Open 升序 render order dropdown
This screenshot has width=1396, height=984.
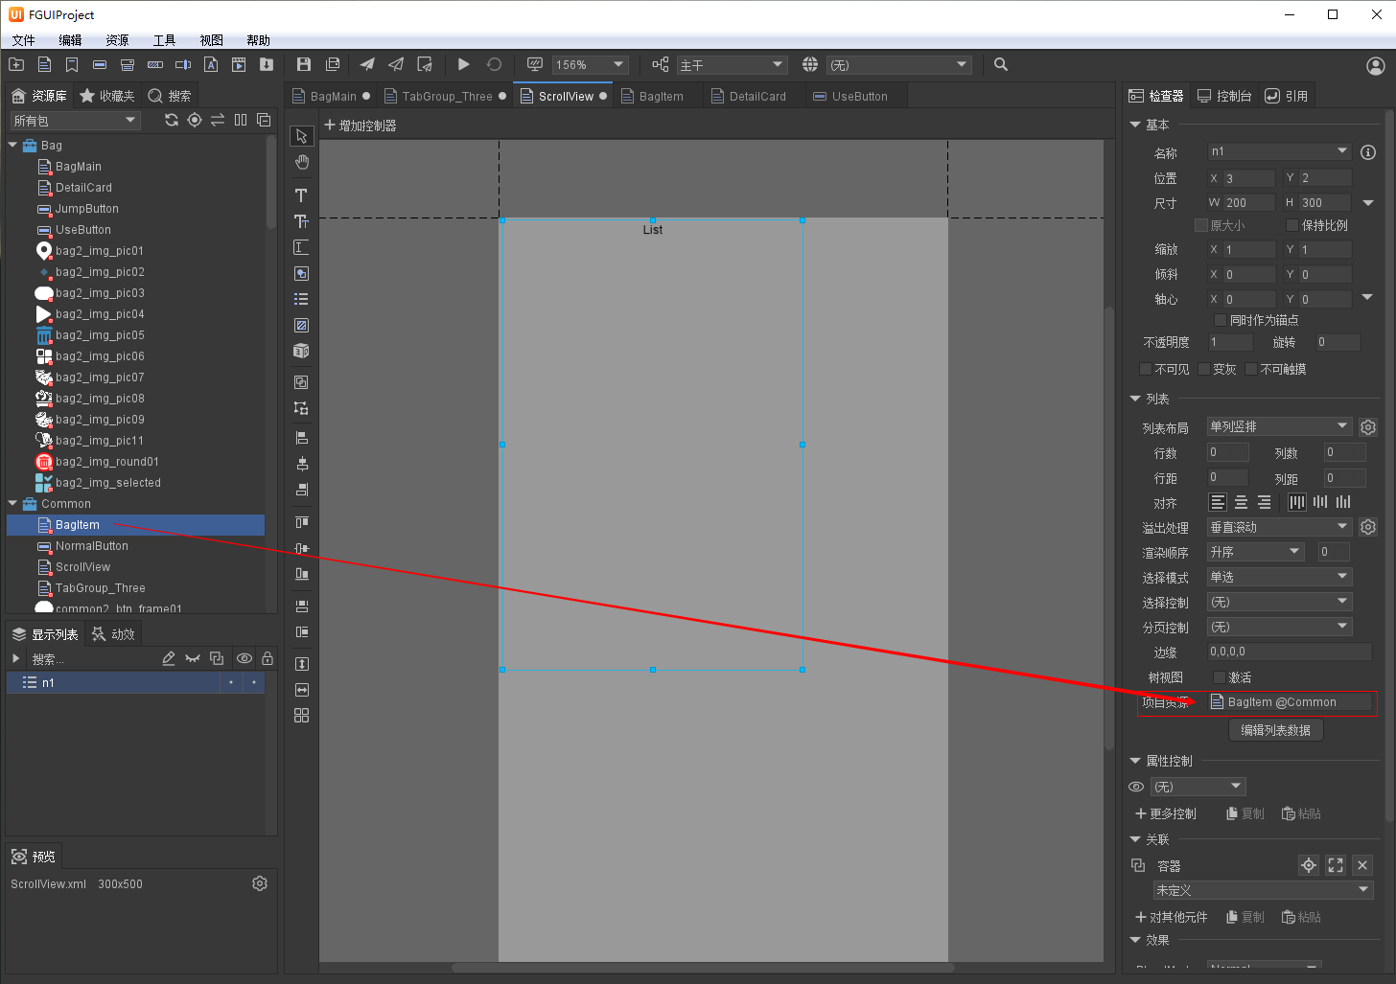click(x=1256, y=552)
